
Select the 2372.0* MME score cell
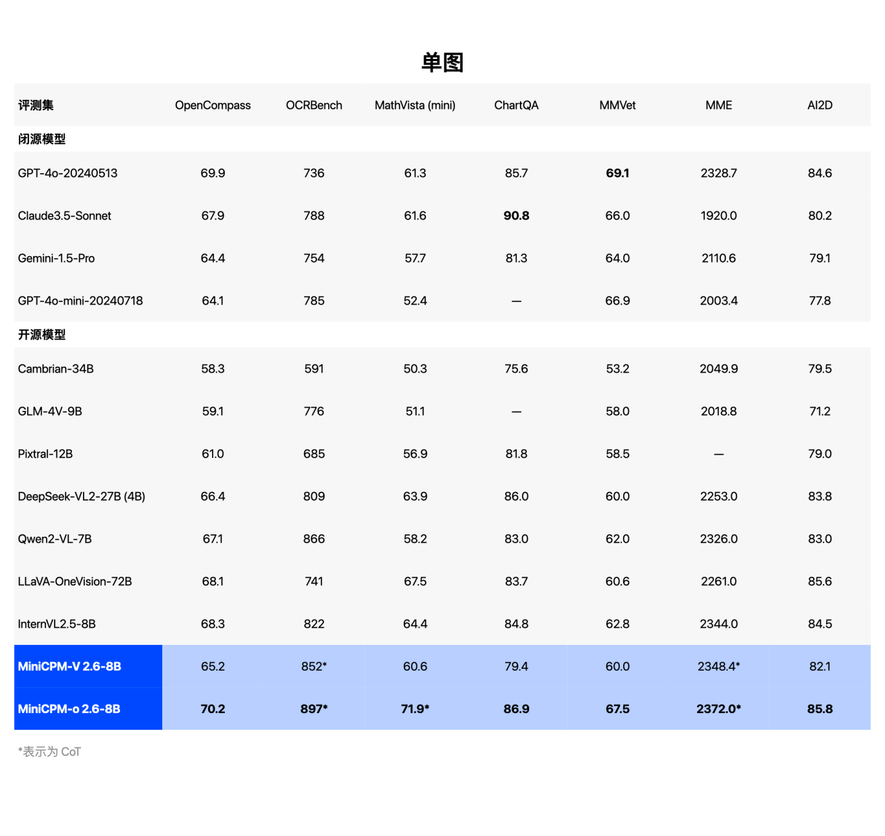(x=718, y=709)
